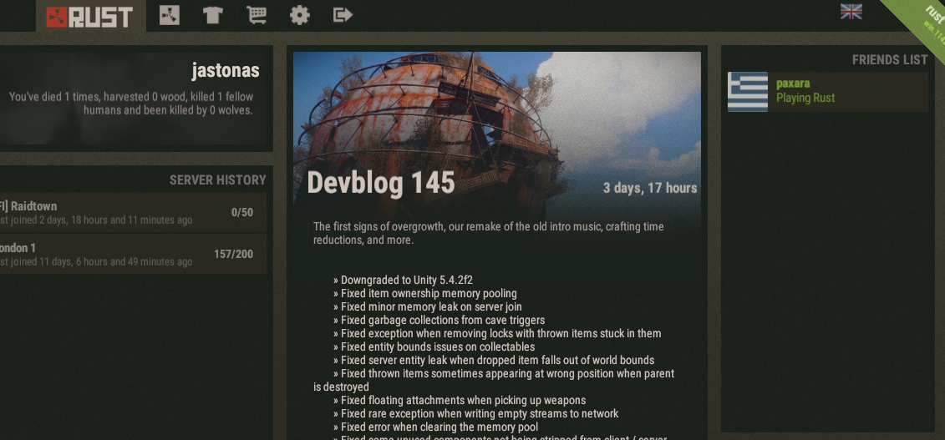Click the 'Playing Rust' status text

pyautogui.click(x=805, y=99)
